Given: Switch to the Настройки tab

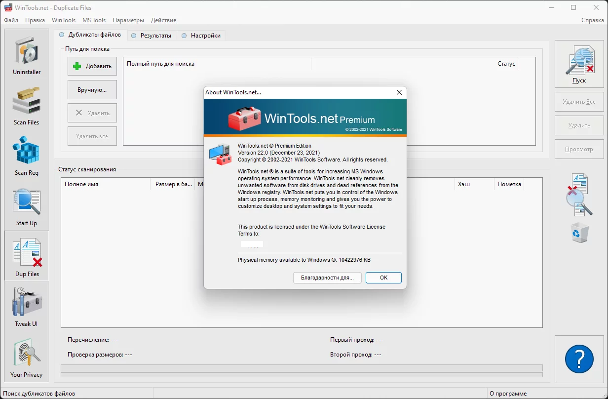Looking at the screenshot, I should tap(202, 36).
